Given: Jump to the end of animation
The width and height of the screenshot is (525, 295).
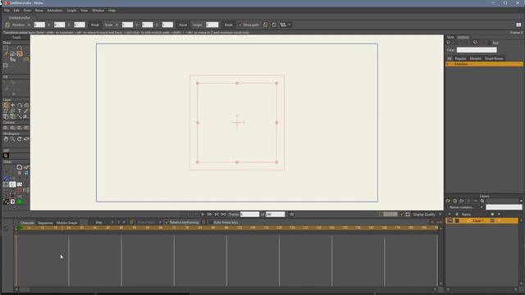Looking at the screenshot, I should coord(223,215).
